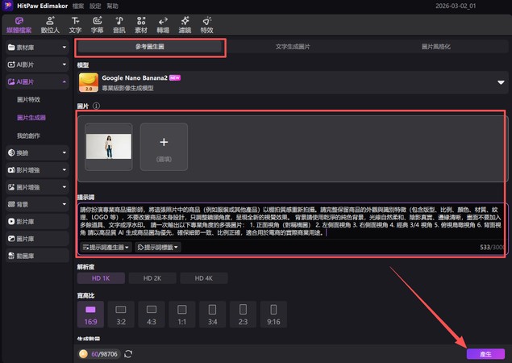This screenshot has height=363, width=512.
Task: Choose the 16:9 aspect ratio
Action: point(90,315)
